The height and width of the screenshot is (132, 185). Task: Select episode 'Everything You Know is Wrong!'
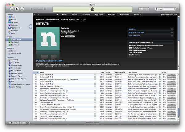[x=51, y=116]
